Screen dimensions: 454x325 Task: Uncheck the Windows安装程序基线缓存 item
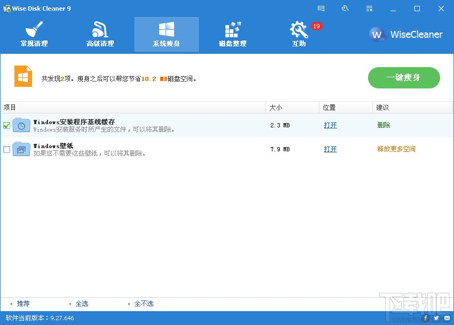pyautogui.click(x=7, y=125)
